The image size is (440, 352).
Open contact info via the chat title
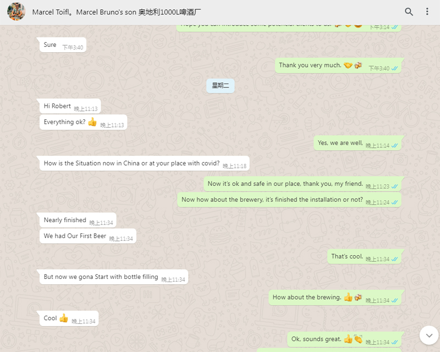point(117,12)
